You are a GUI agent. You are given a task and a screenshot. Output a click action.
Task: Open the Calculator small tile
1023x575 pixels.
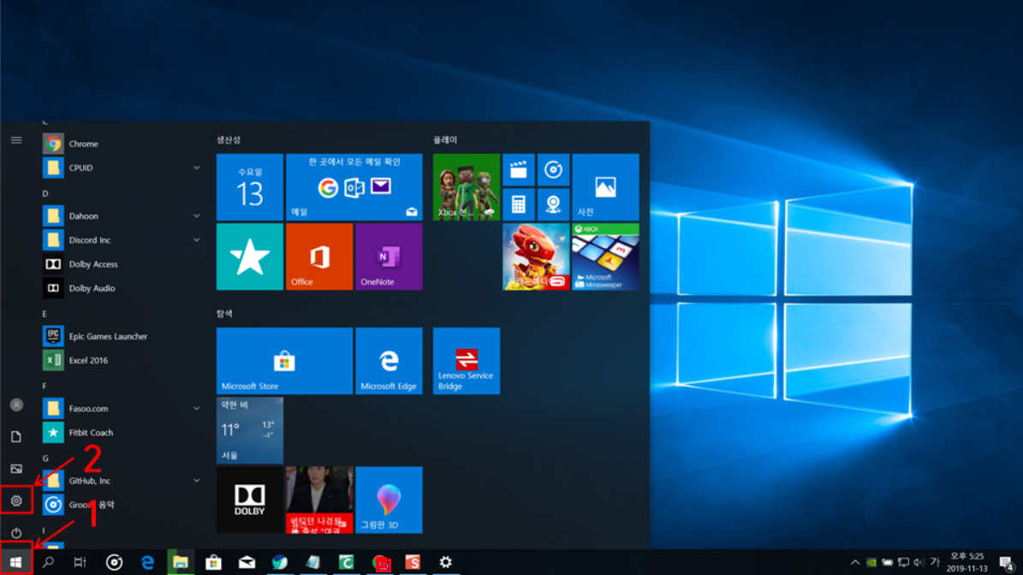point(519,205)
